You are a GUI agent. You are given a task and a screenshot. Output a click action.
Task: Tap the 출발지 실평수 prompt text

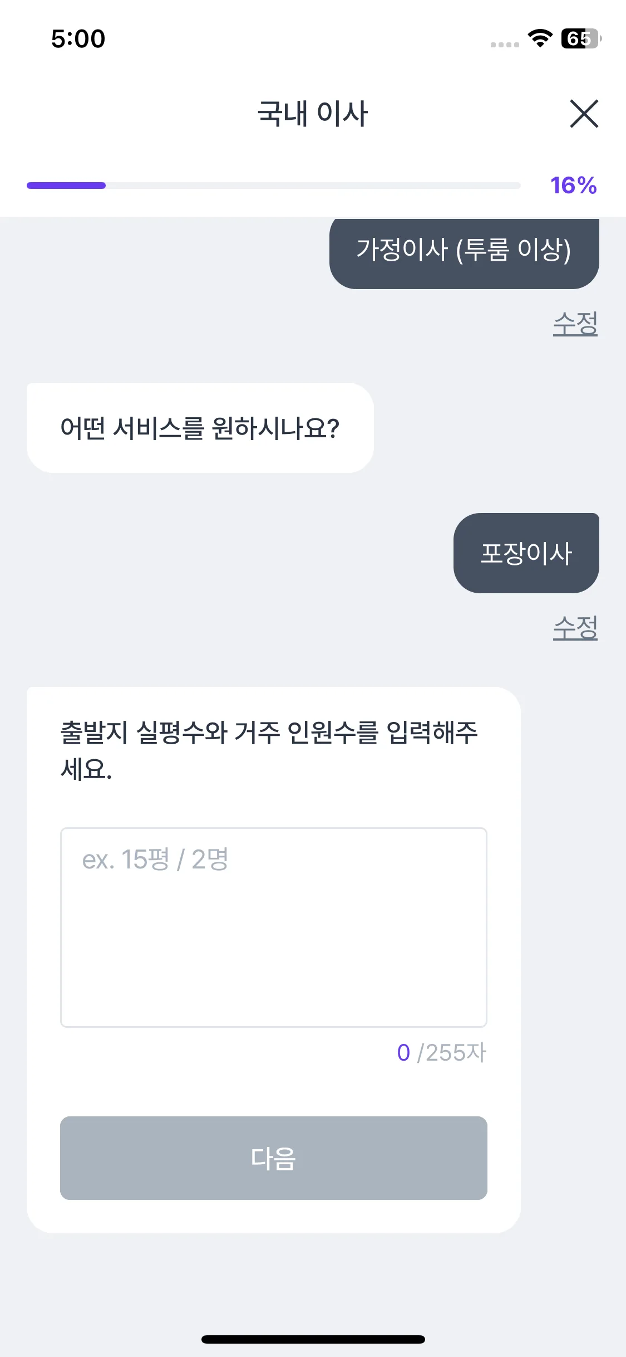pyautogui.click(x=269, y=750)
